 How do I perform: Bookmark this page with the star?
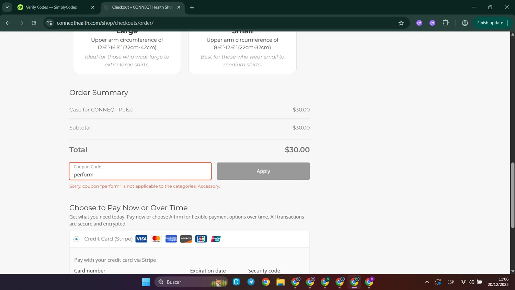coord(401,23)
